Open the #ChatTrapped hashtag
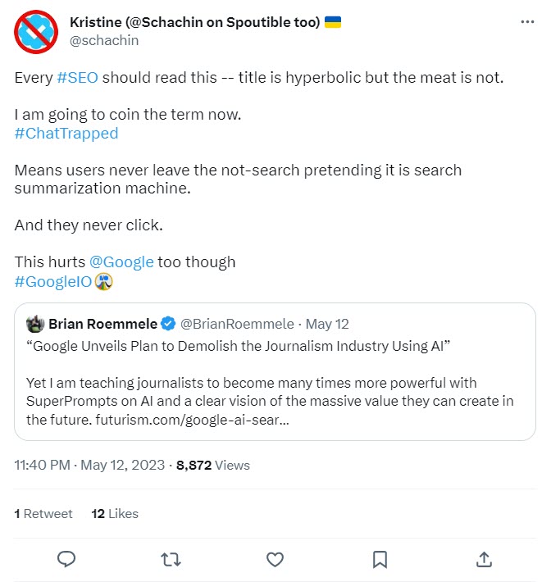 pos(66,133)
